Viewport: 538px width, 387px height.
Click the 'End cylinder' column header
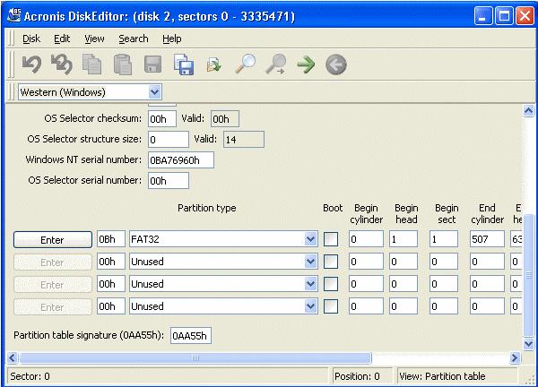487,213
